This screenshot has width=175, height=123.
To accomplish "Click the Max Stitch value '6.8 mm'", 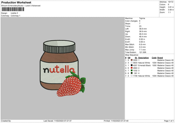I will click(x=142, y=44).
